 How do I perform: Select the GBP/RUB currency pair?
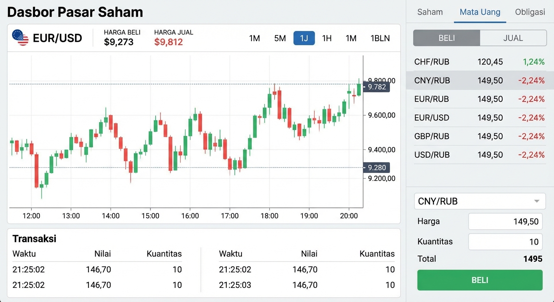click(479, 136)
